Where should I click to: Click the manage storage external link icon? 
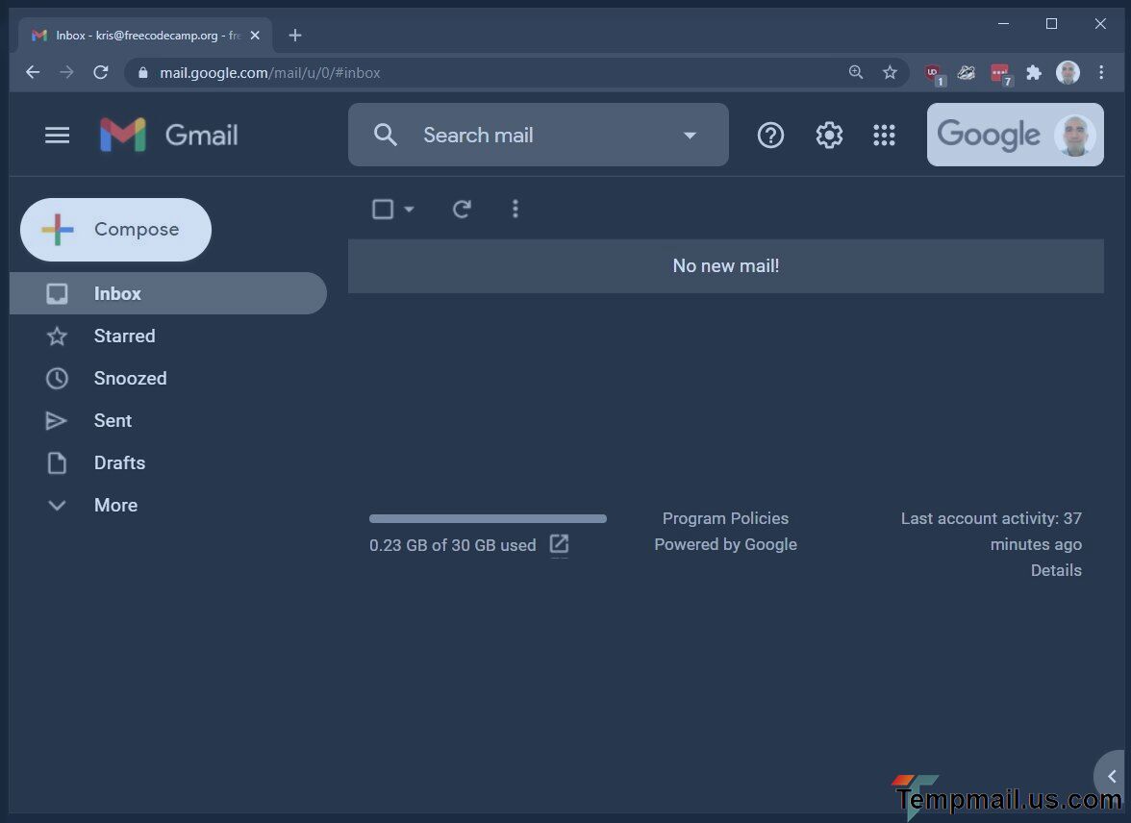coord(559,544)
